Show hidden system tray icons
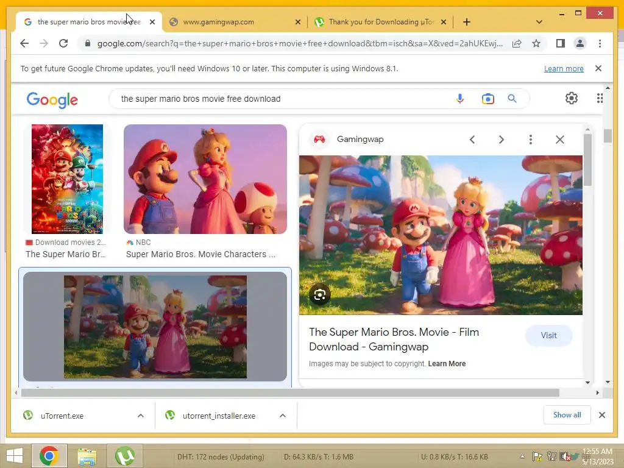Image resolution: width=624 pixels, height=468 pixels. [x=522, y=457]
